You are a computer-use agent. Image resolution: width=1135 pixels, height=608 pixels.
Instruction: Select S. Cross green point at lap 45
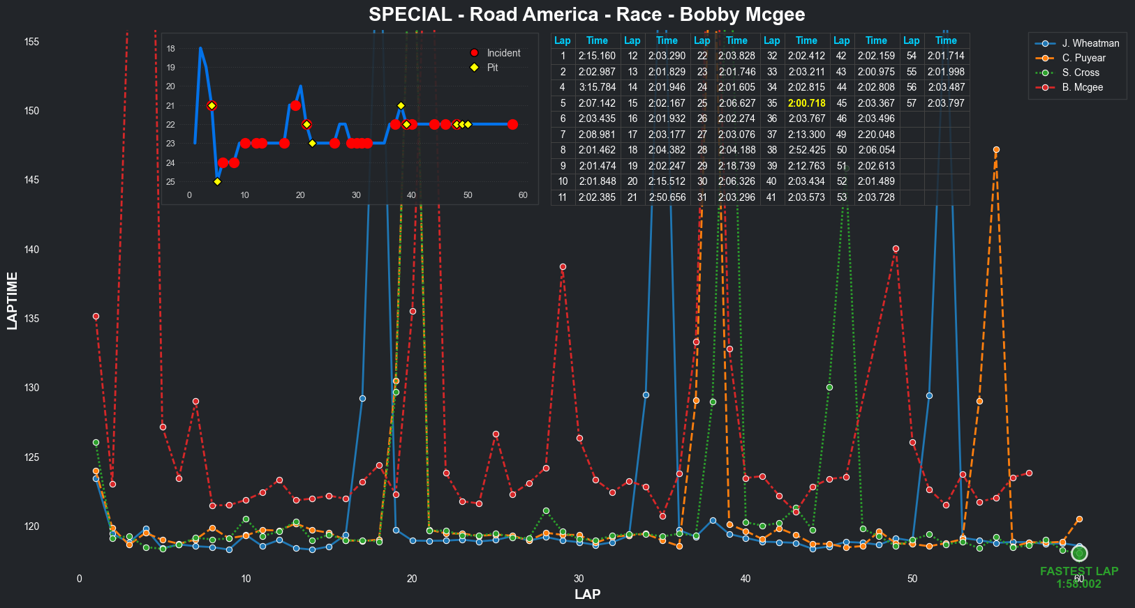click(x=829, y=388)
